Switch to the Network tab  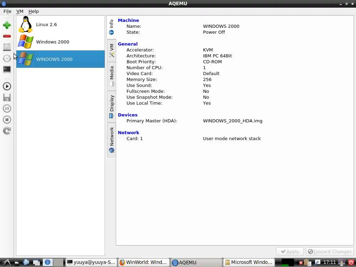click(x=112, y=140)
